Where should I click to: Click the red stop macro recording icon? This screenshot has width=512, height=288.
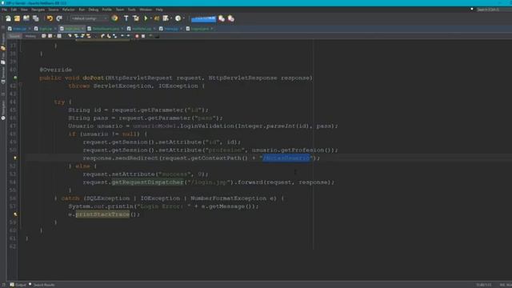click(x=137, y=36)
